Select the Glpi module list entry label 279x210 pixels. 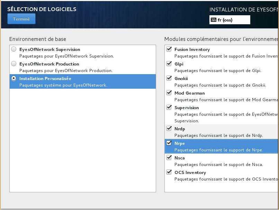pyautogui.click(x=179, y=64)
